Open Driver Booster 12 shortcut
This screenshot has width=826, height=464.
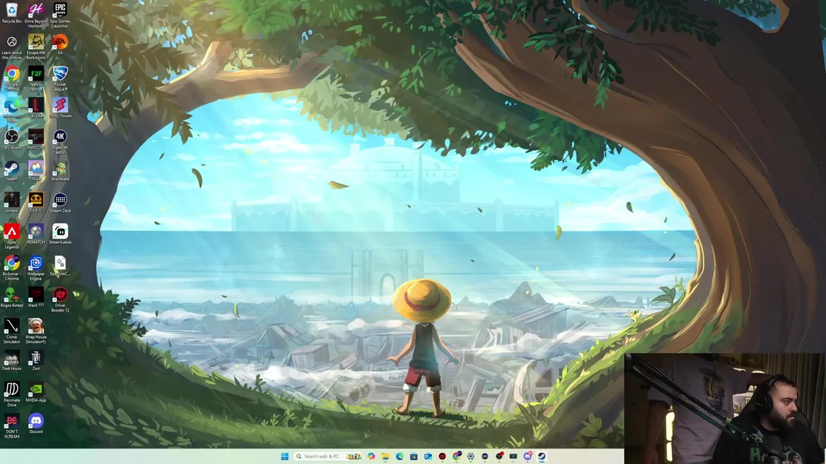click(60, 300)
